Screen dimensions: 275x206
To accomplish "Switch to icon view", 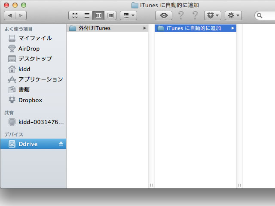I will coord(75,15).
